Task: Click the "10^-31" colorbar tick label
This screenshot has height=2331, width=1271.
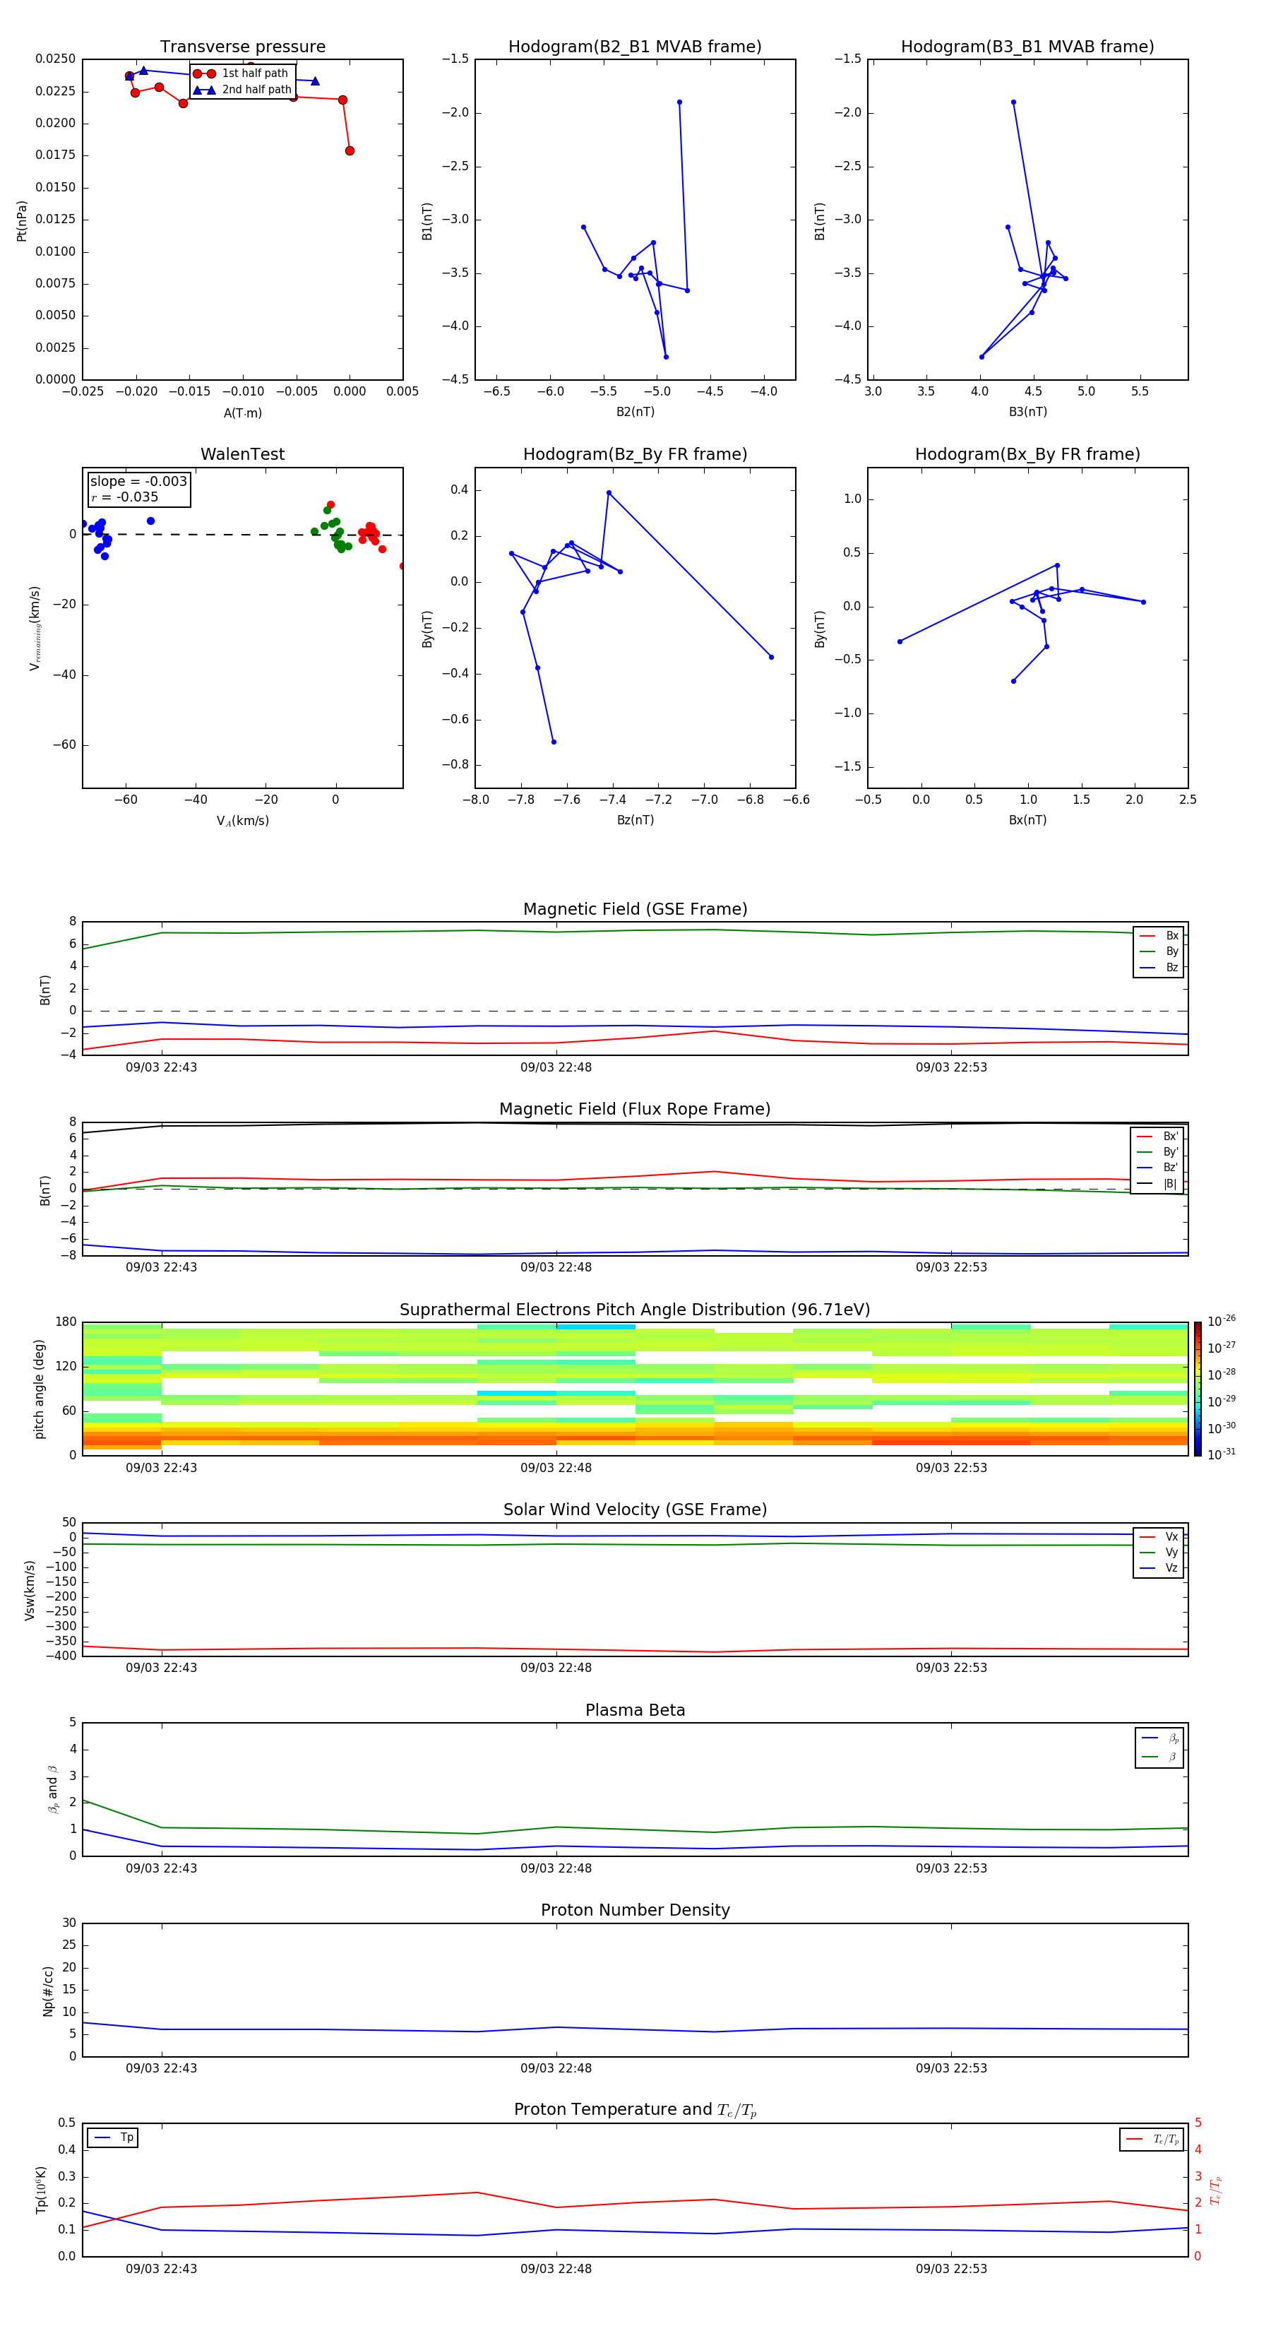Action: (x=1222, y=1454)
